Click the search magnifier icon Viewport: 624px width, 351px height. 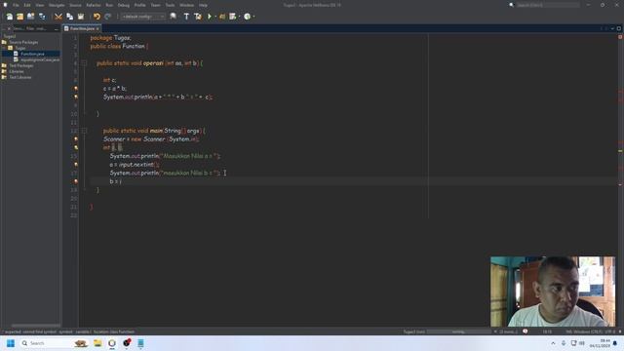(511, 5)
